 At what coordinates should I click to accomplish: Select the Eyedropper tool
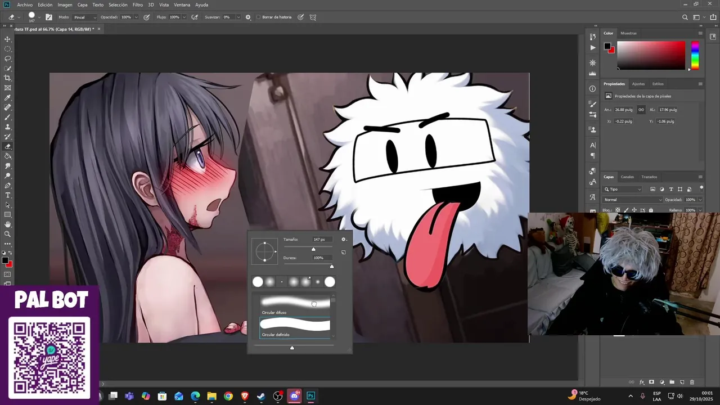(x=8, y=97)
